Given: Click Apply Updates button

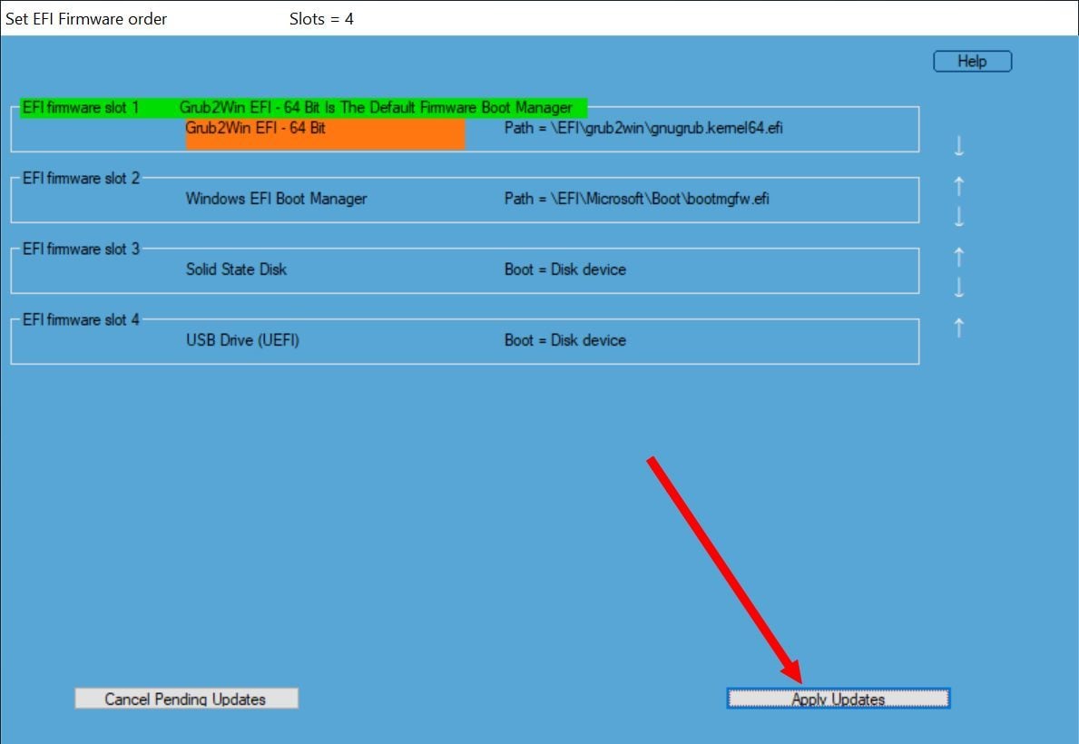Looking at the screenshot, I should coord(839,699).
